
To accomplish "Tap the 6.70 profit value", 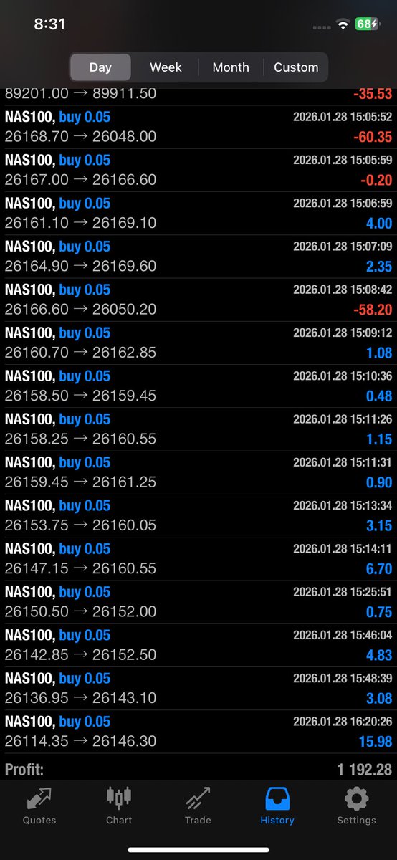I will click(379, 569).
